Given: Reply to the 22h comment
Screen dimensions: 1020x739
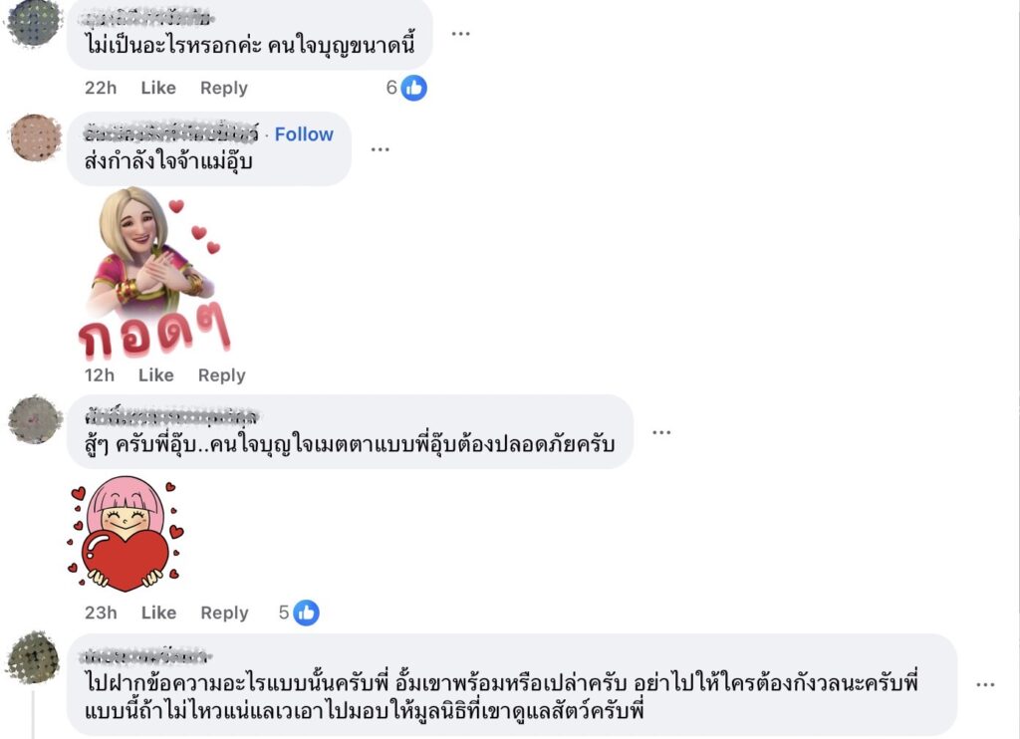Looking at the screenshot, I should (x=224, y=88).
